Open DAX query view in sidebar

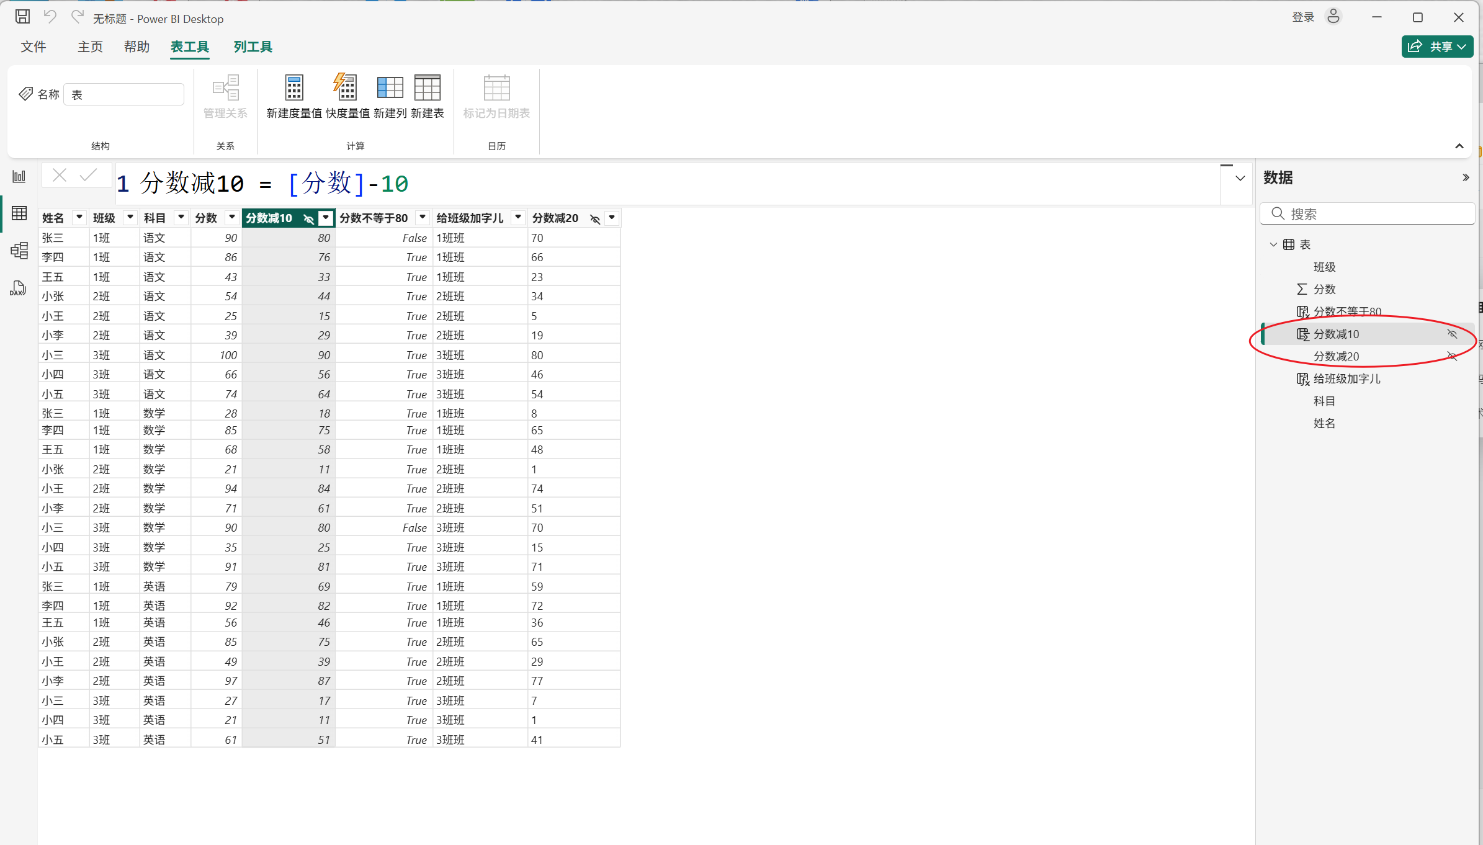[18, 288]
